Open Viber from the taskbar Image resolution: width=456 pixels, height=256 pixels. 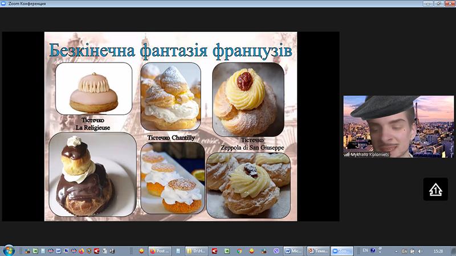point(277,250)
